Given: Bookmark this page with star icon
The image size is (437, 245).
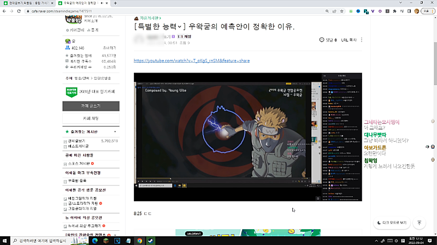Looking at the screenshot, I should click(x=342, y=11).
